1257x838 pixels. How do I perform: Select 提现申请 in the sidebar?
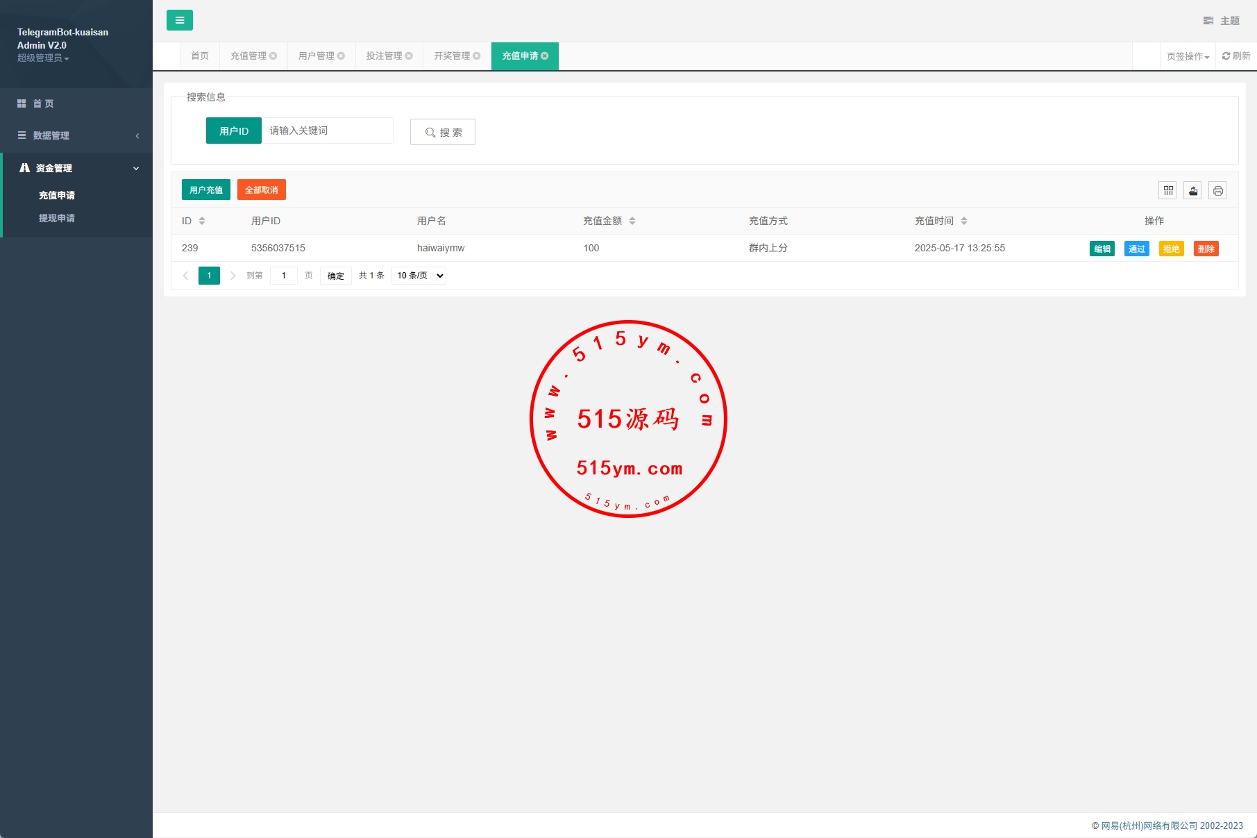pyautogui.click(x=57, y=218)
